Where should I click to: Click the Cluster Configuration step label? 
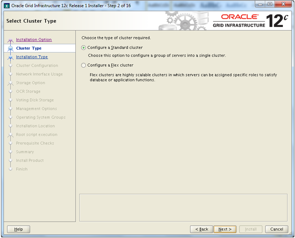[x=37, y=65]
